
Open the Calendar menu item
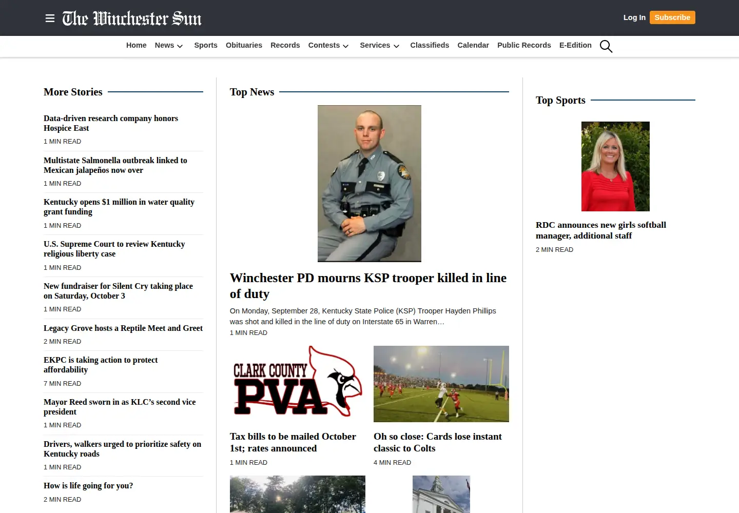point(473,45)
